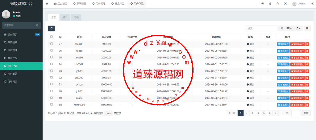Check the row with Id 75

[52, 57]
